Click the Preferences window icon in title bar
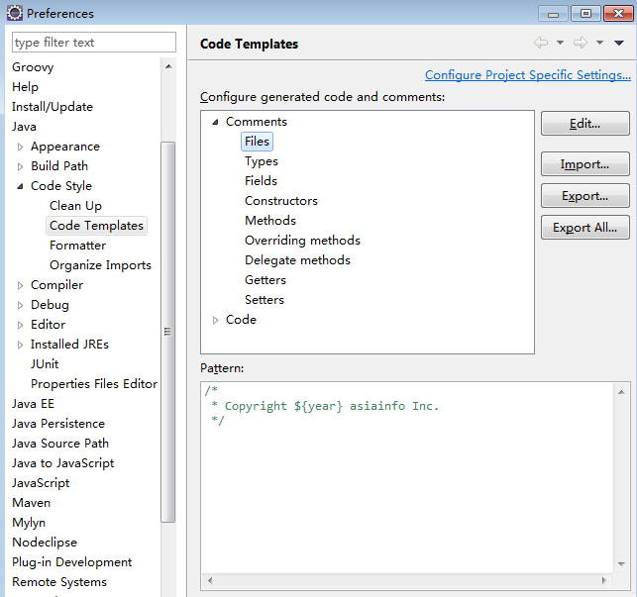 pos(15,14)
